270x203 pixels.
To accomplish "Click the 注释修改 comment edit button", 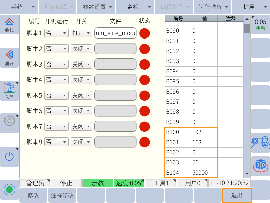I will [x=62, y=195].
